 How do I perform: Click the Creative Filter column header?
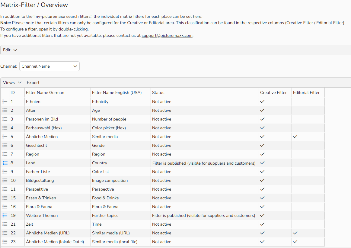[275, 92]
